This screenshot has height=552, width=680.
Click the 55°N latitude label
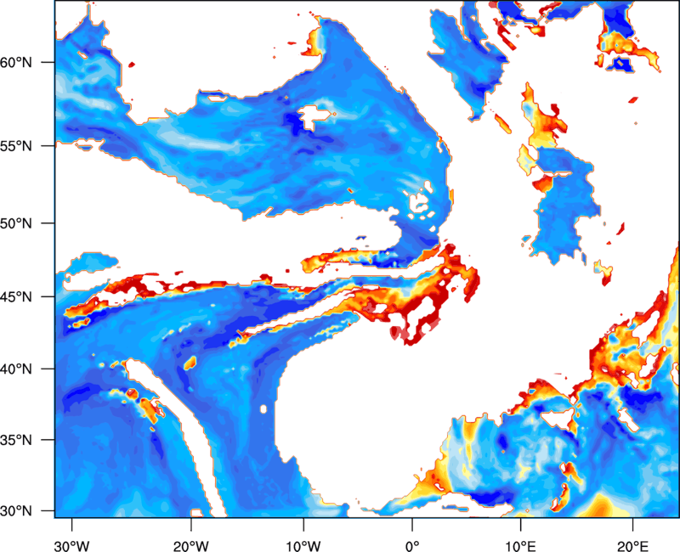[16, 146]
